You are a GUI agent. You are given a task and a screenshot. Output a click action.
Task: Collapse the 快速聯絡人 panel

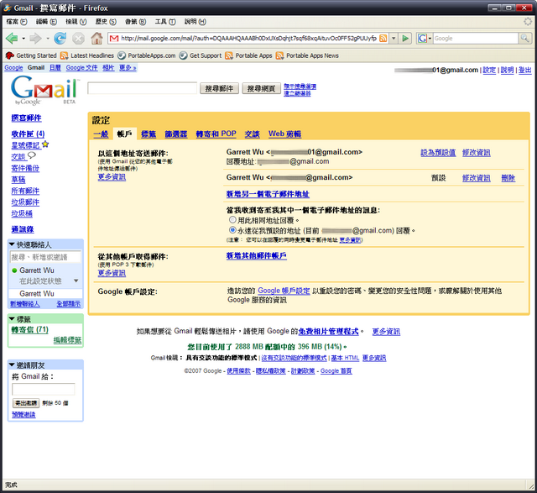[12, 244]
